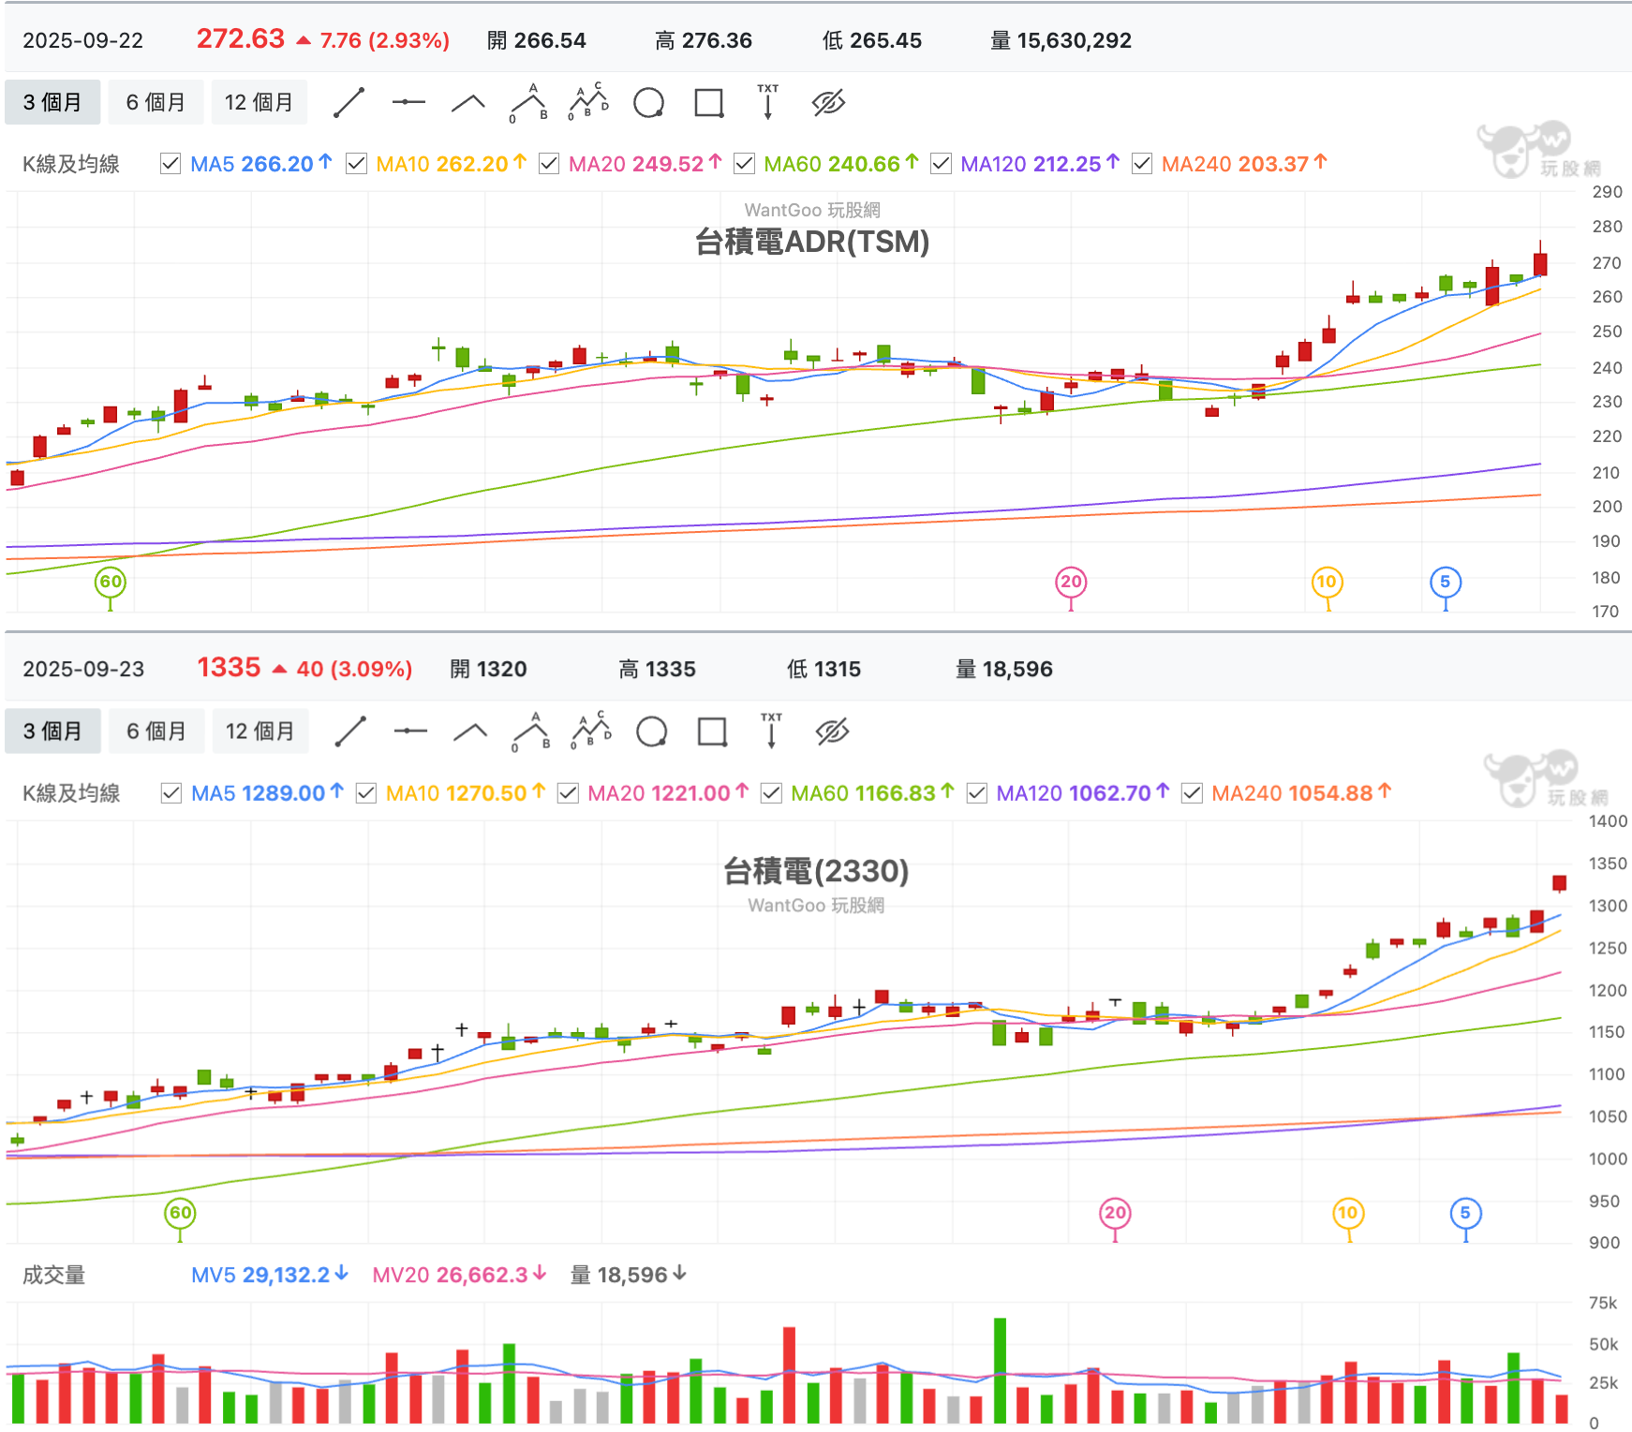1632x1432 pixels.
Task: Select the TXT annotation tool on 2330 chart
Action: 770,731
